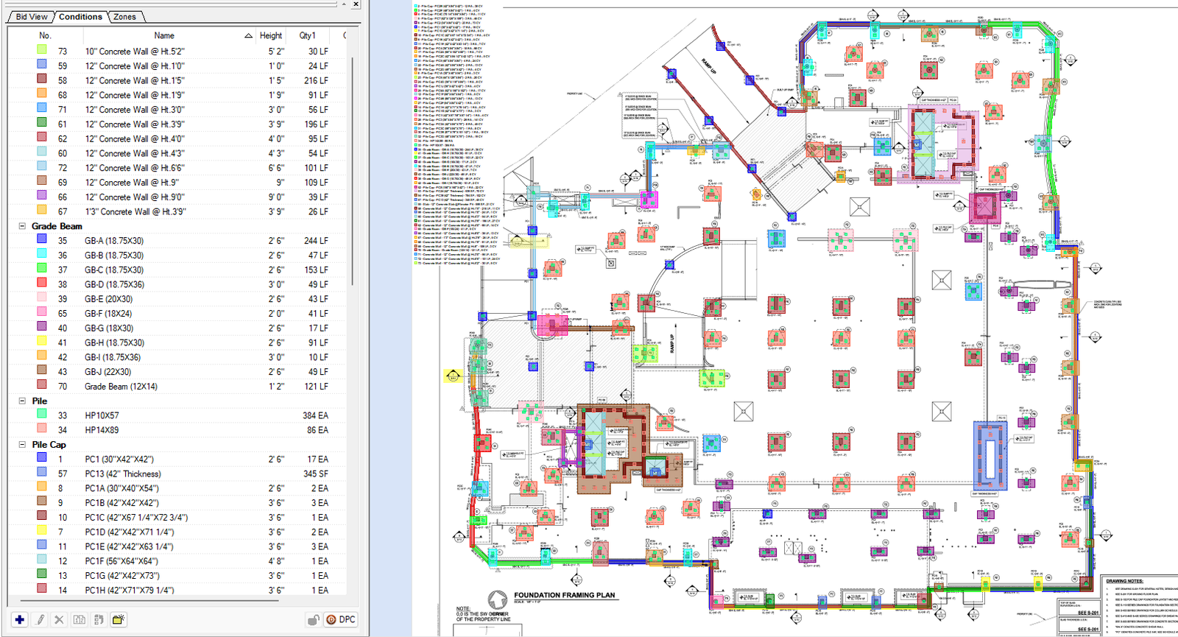The height and width of the screenshot is (637, 1178).
Task: Collapse the Pile Cap group
Action: (22, 445)
